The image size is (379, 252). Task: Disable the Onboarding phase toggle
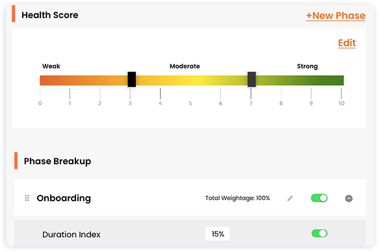pyautogui.click(x=319, y=198)
